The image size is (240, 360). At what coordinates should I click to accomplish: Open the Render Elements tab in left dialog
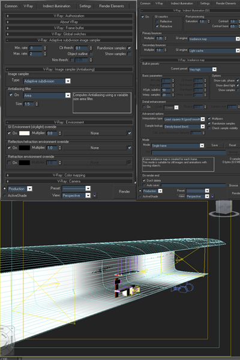(x=112, y=6)
